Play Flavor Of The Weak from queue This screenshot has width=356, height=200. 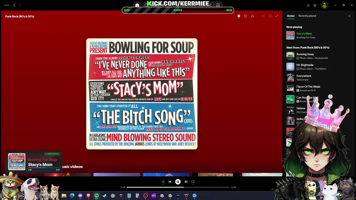[308, 87]
